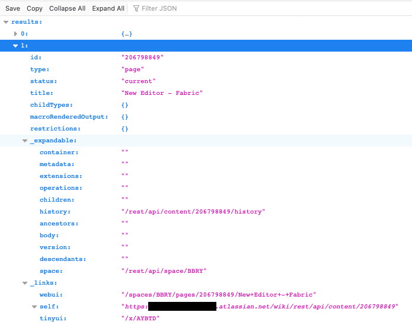Select the extensions key

tap(61, 176)
